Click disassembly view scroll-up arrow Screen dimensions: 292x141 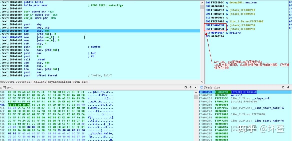[x=202, y=2]
